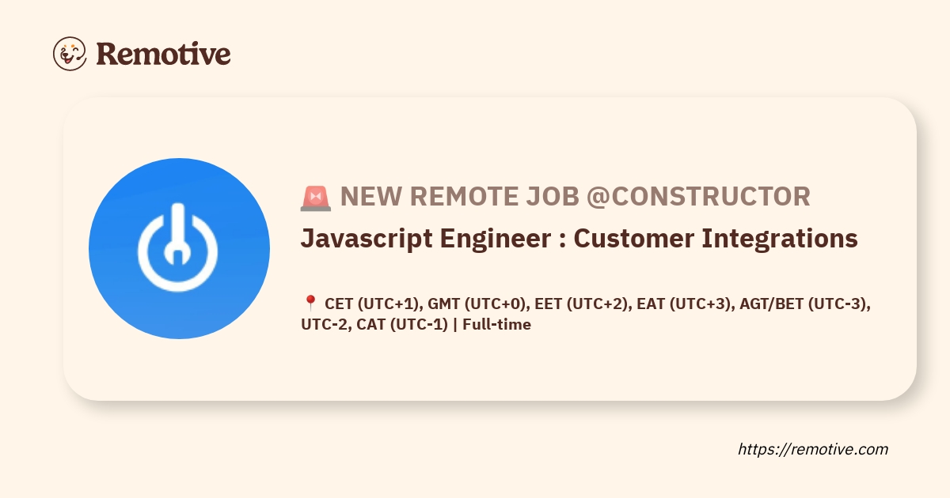Click the Remotive mascot logo icon
This screenshot has height=498, width=950.
pyautogui.click(x=70, y=53)
